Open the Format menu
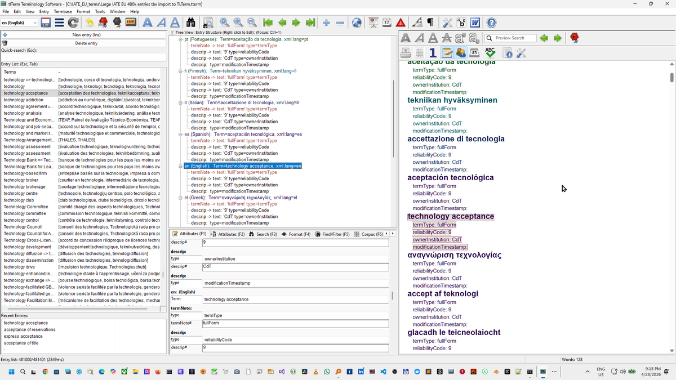The width and height of the screenshot is (676, 380). point(83,11)
